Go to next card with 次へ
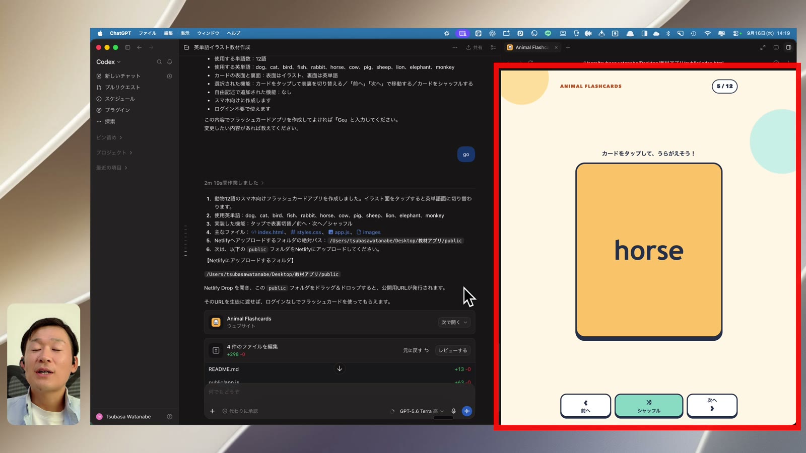The height and width of the screenshot is (453, 806). [x=712, y=406]
